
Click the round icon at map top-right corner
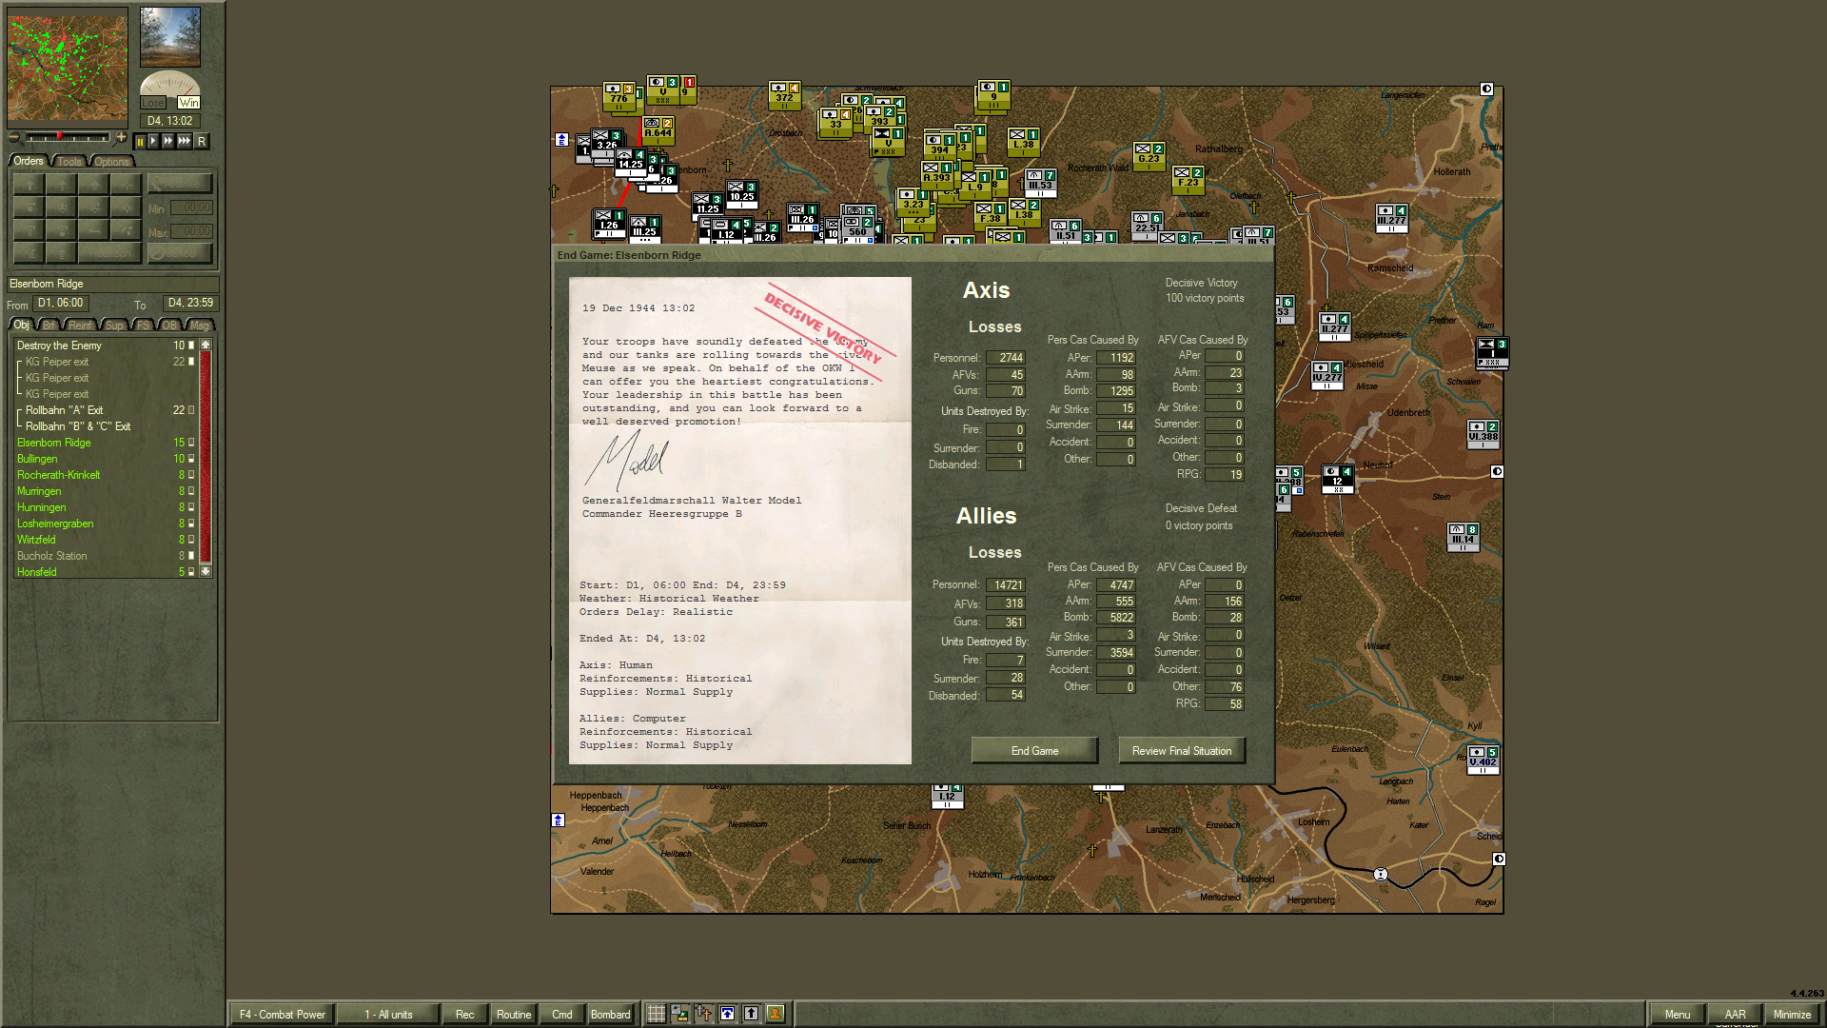pyautogui.click(x=1487, y=89)
